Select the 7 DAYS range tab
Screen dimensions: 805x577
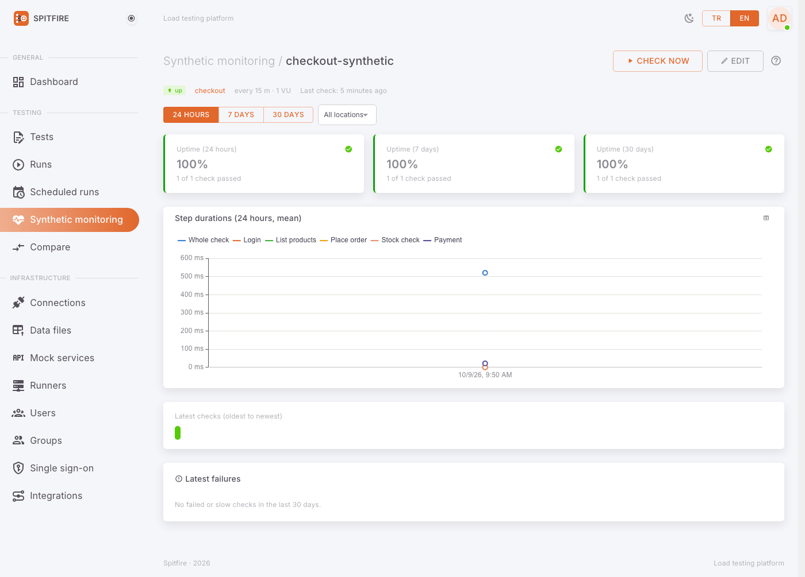[x=241, y=115]
